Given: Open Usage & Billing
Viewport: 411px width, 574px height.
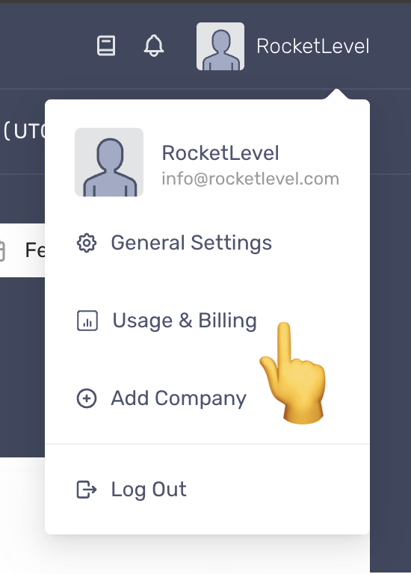Looking at the screenshot, I should coord(185,321).
